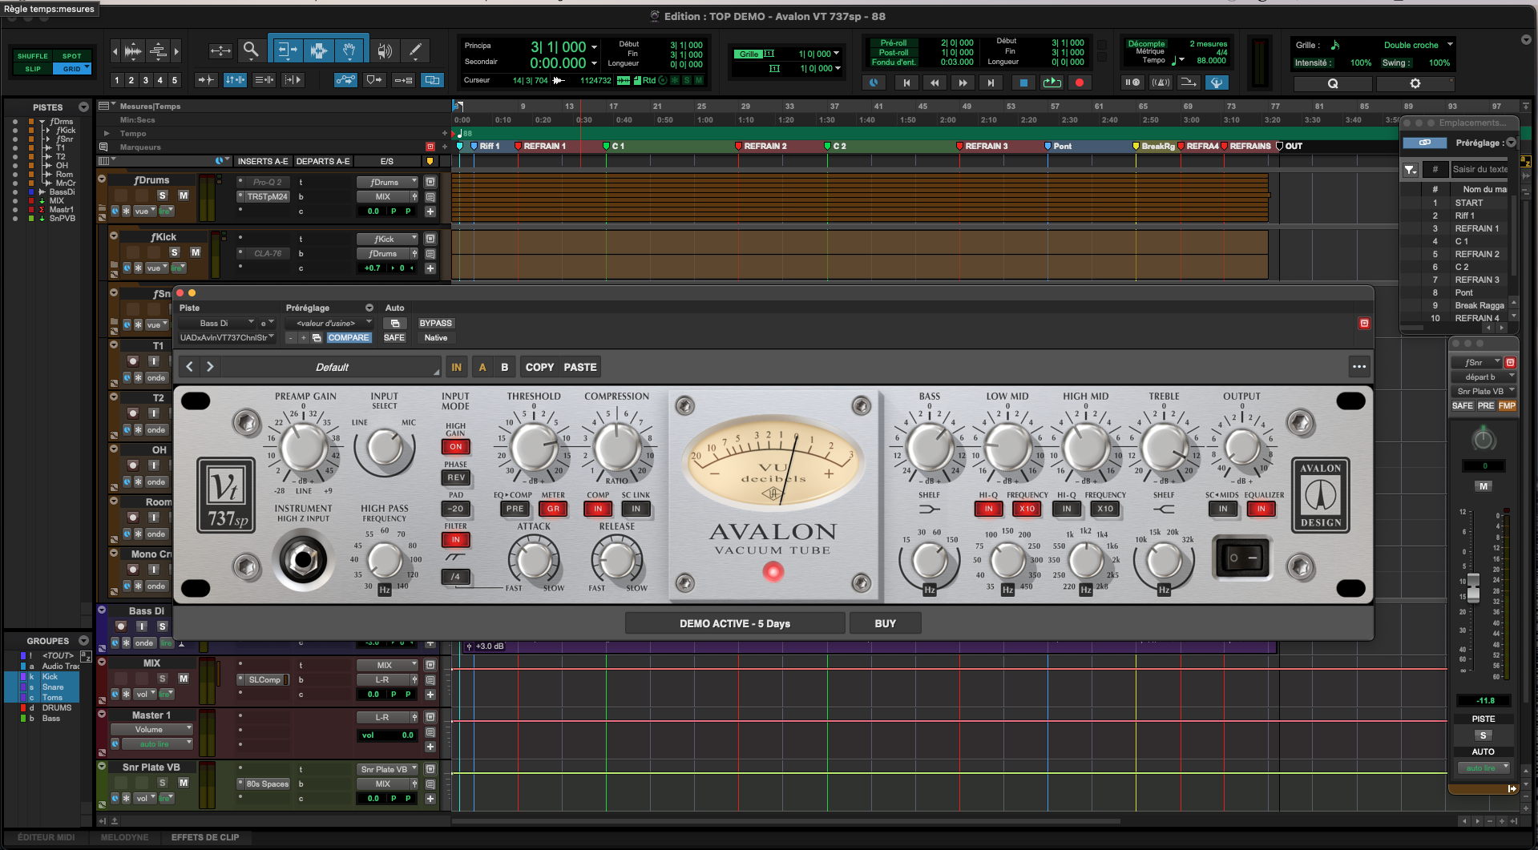Click the OUTPUT knob on Avalon
This screenshot has height=850, width=1538.
click(1242, 447)
